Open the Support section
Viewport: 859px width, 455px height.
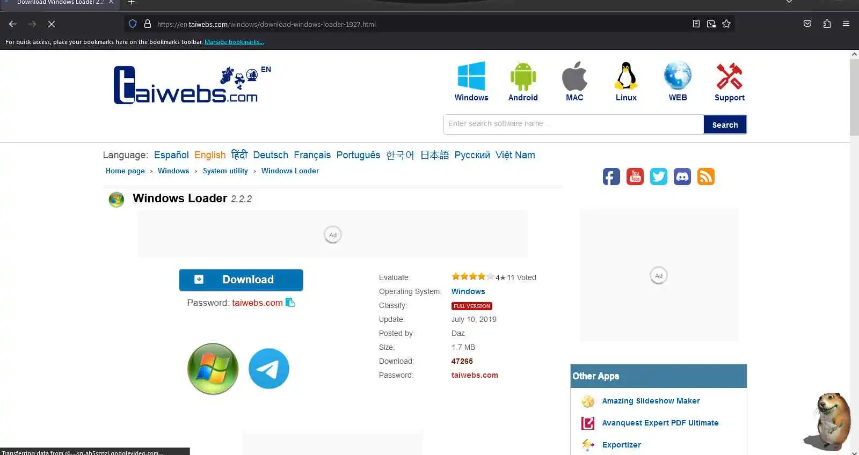[730, 81]
